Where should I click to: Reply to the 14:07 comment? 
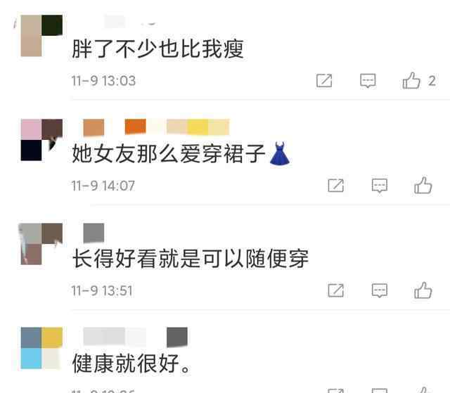point(380,186)
